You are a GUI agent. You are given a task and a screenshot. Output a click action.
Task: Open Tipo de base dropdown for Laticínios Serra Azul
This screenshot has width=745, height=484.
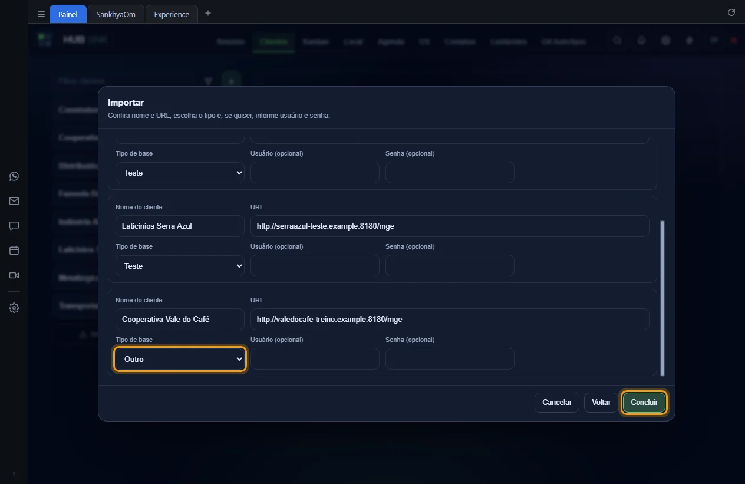click(180, 266)
